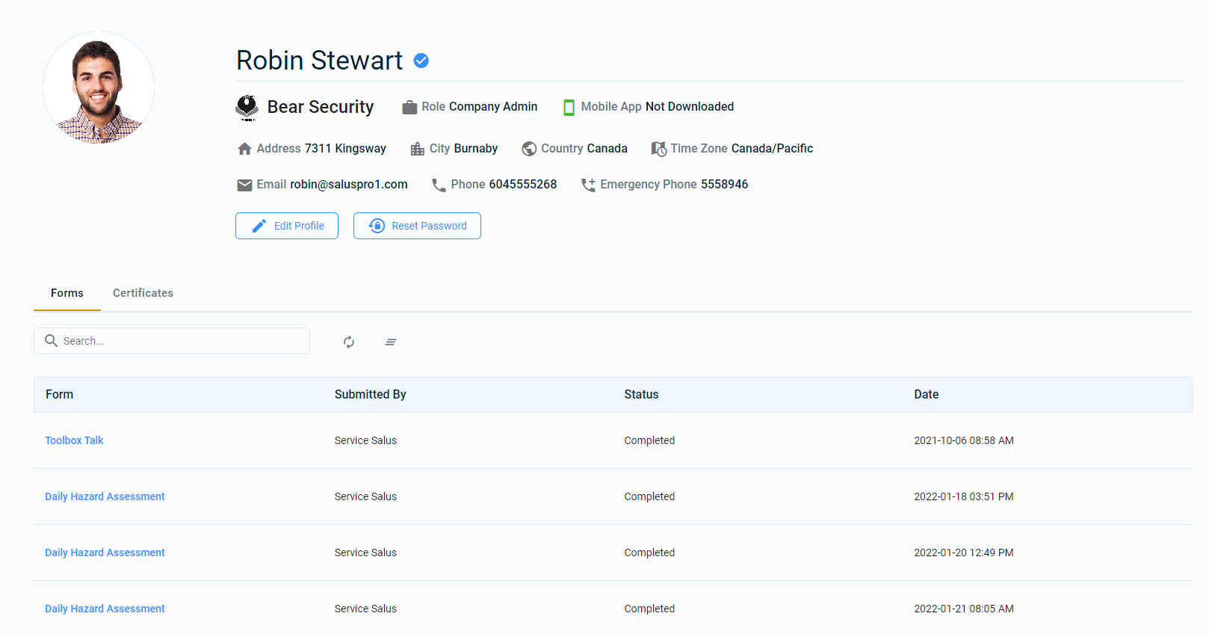Select the Forms tab
This screenshot has height=634, width=1209.
67,293
